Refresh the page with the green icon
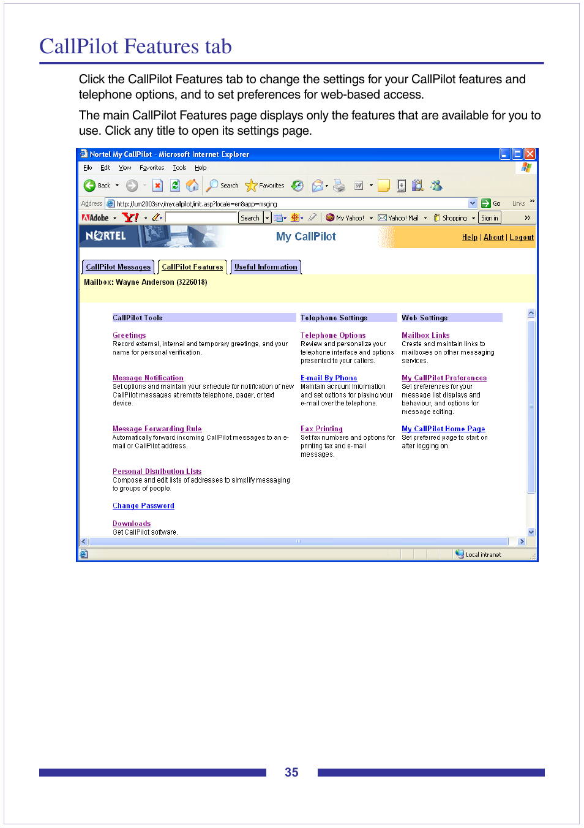Screen dimensions: 584x828 pyautogui.click(x=175, y=186)
